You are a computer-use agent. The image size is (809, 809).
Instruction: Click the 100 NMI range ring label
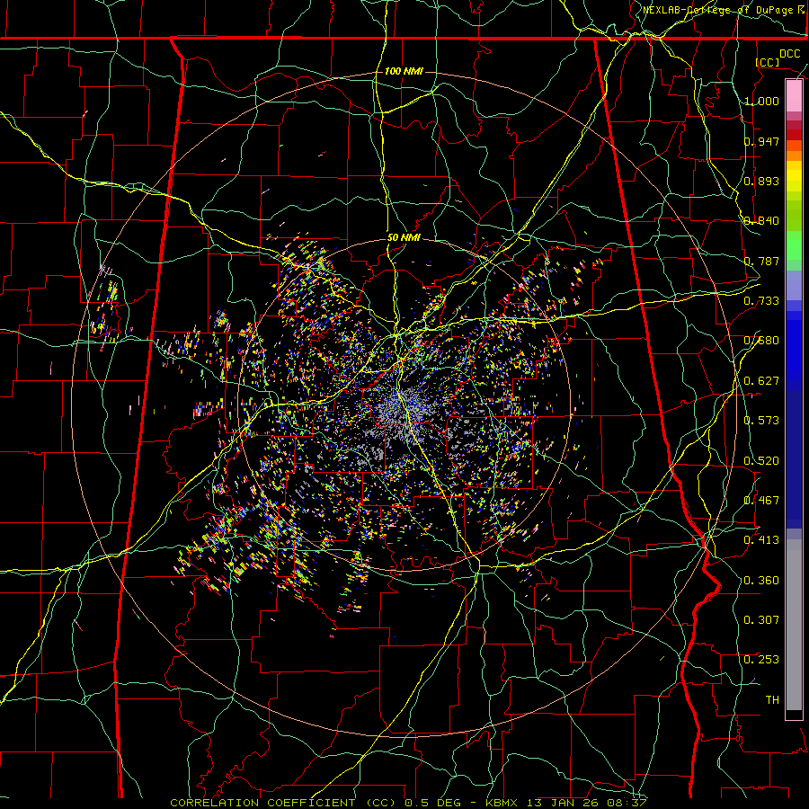point(404,71)
